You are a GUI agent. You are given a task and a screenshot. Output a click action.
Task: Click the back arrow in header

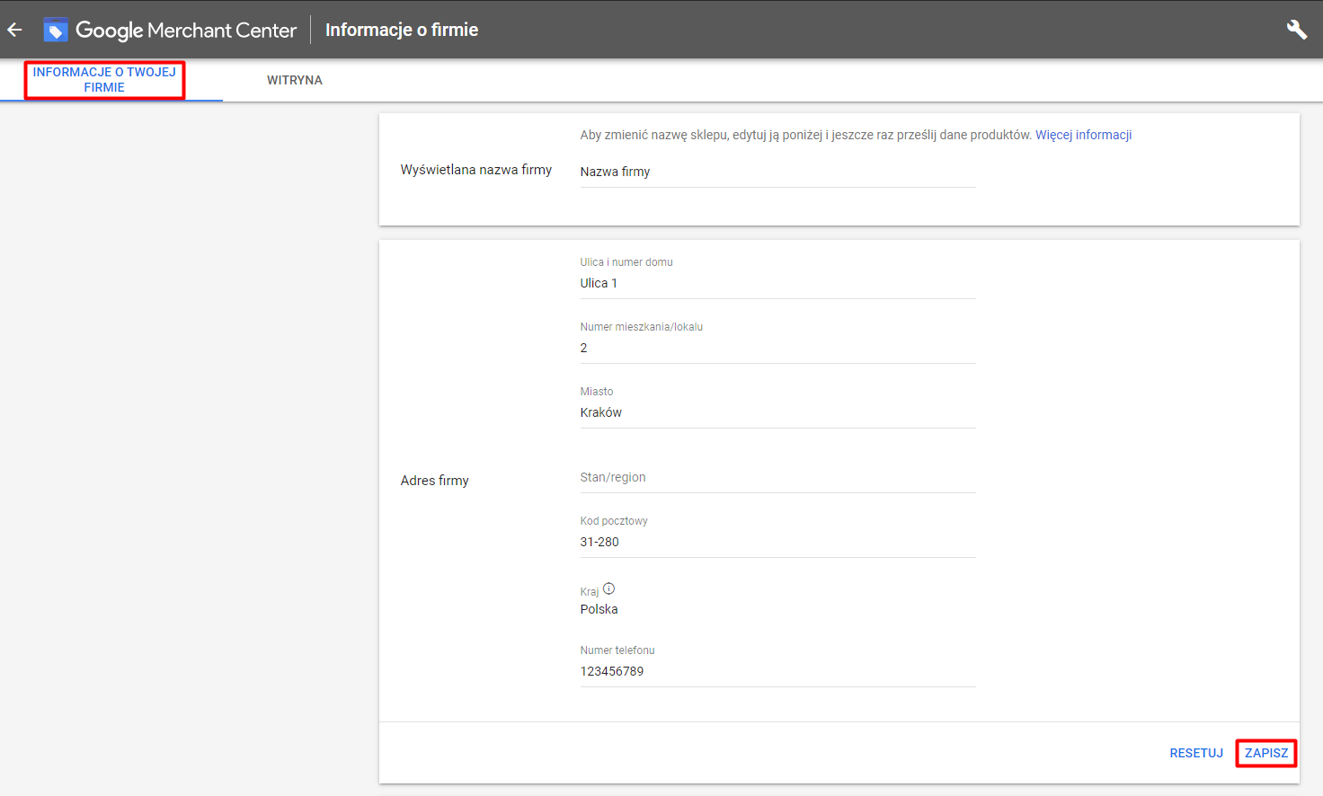[x=14, y=30]
